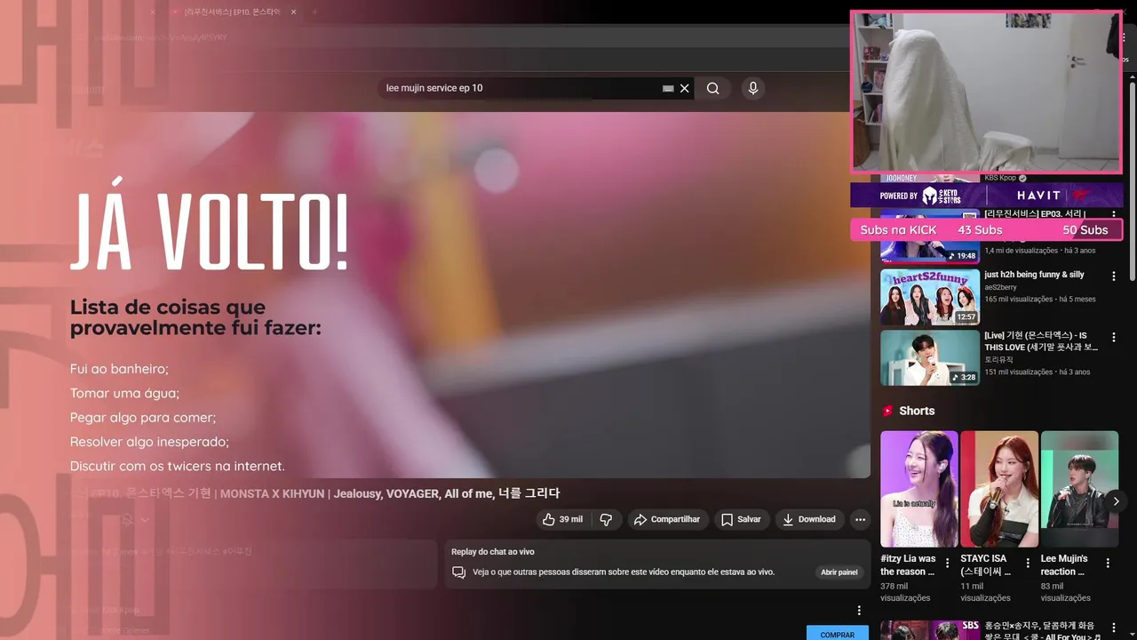Click the Shorts section logo icon
The width and height of the screenshot is (1137, 640).
point(887,411)
